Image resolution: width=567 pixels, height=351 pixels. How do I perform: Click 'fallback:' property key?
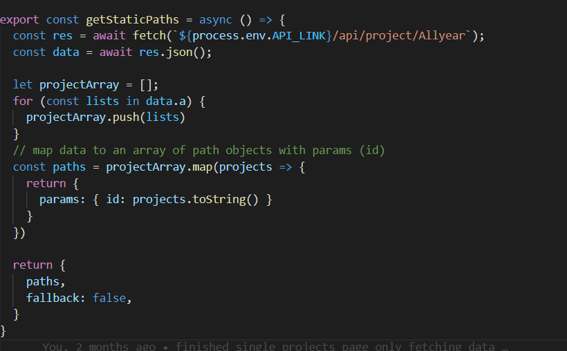[x=56, y=298]
